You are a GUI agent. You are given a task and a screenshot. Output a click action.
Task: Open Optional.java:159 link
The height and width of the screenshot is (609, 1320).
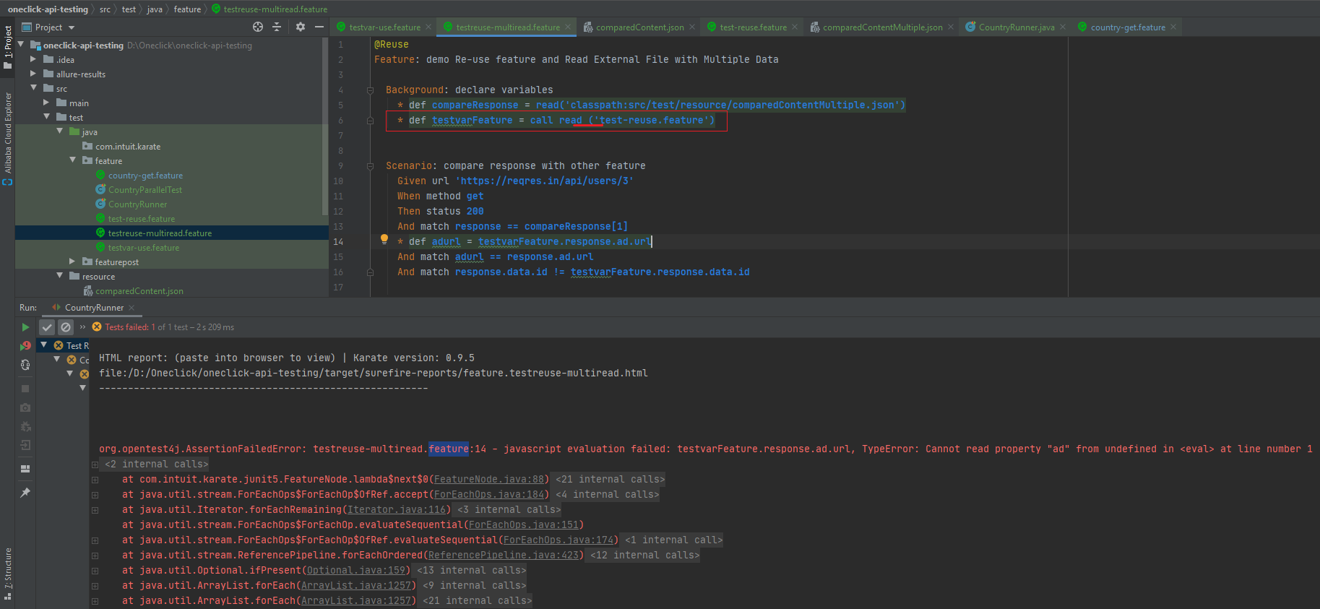[356, 570]
